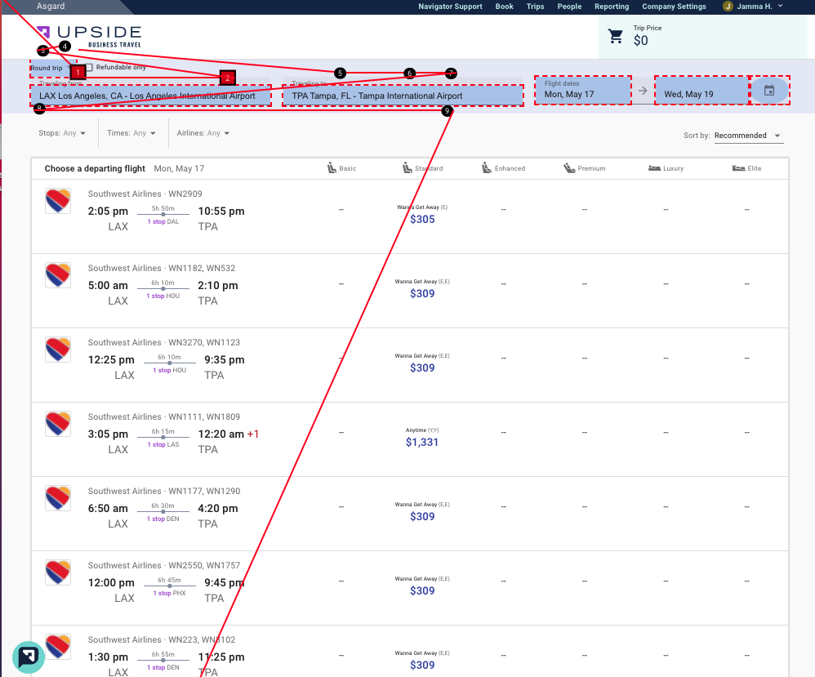Screen dimensions: 815x677
Task: Select the $1,331 Anytime fare
Action: (422, 438)
